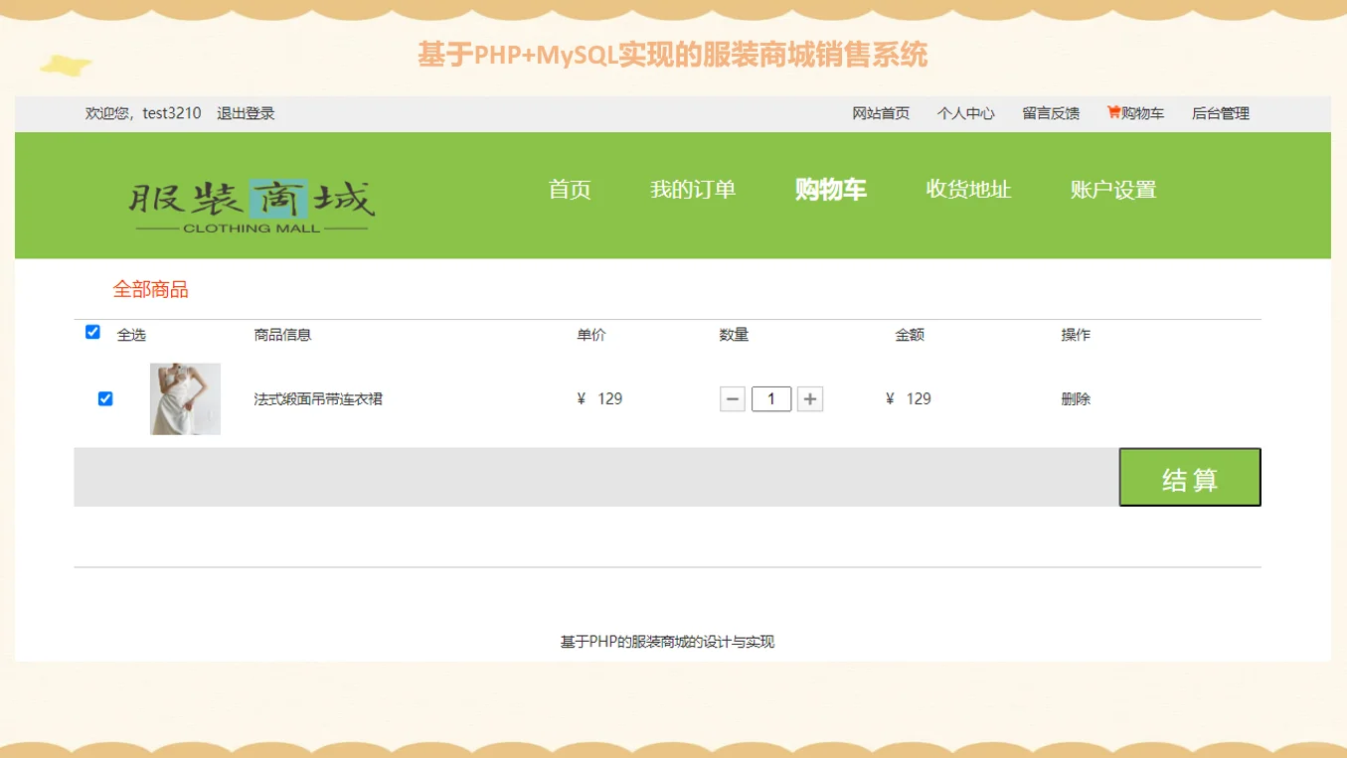Click the 购物车 navigation tab
This screenshot has width=1347, height=758.
click(x=831, y=189)
